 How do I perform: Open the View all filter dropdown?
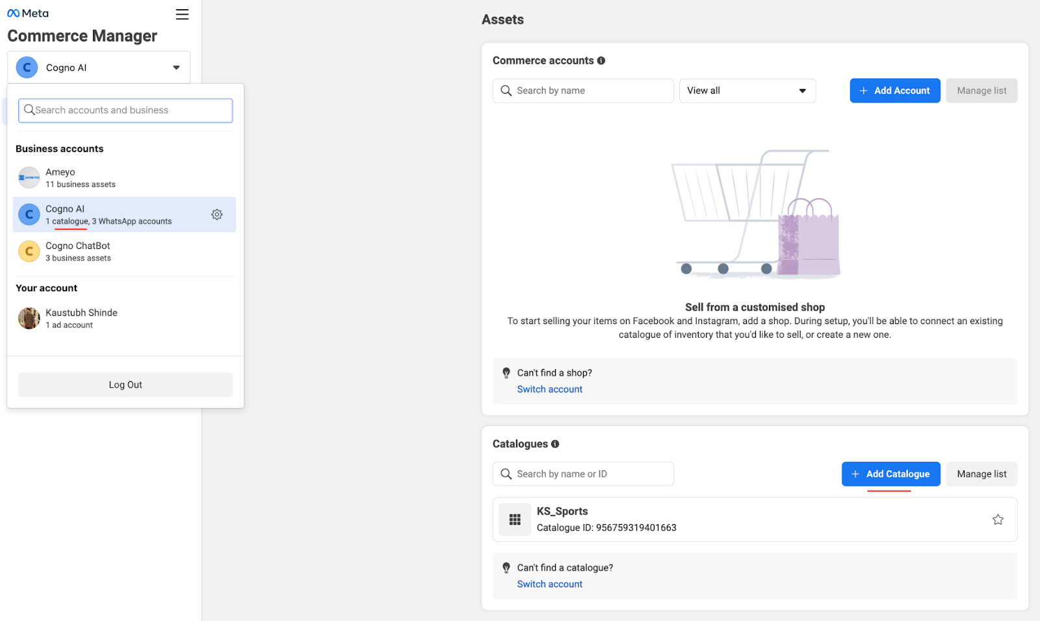coord(747,91)
